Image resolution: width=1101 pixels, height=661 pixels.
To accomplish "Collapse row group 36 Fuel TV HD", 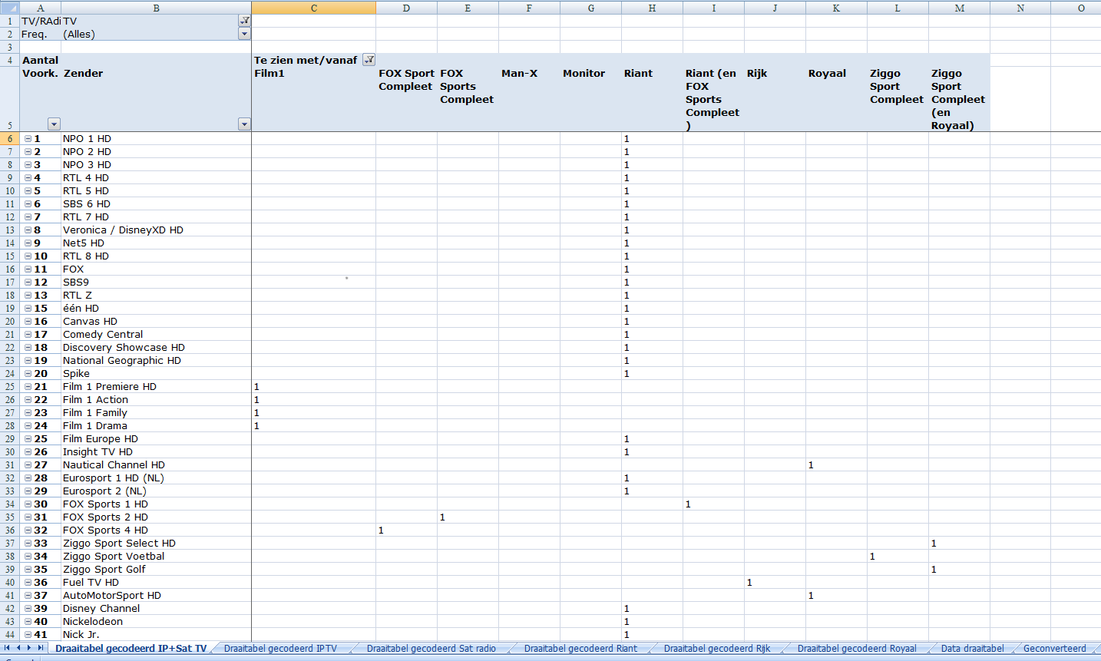I will tap(28, 583).
